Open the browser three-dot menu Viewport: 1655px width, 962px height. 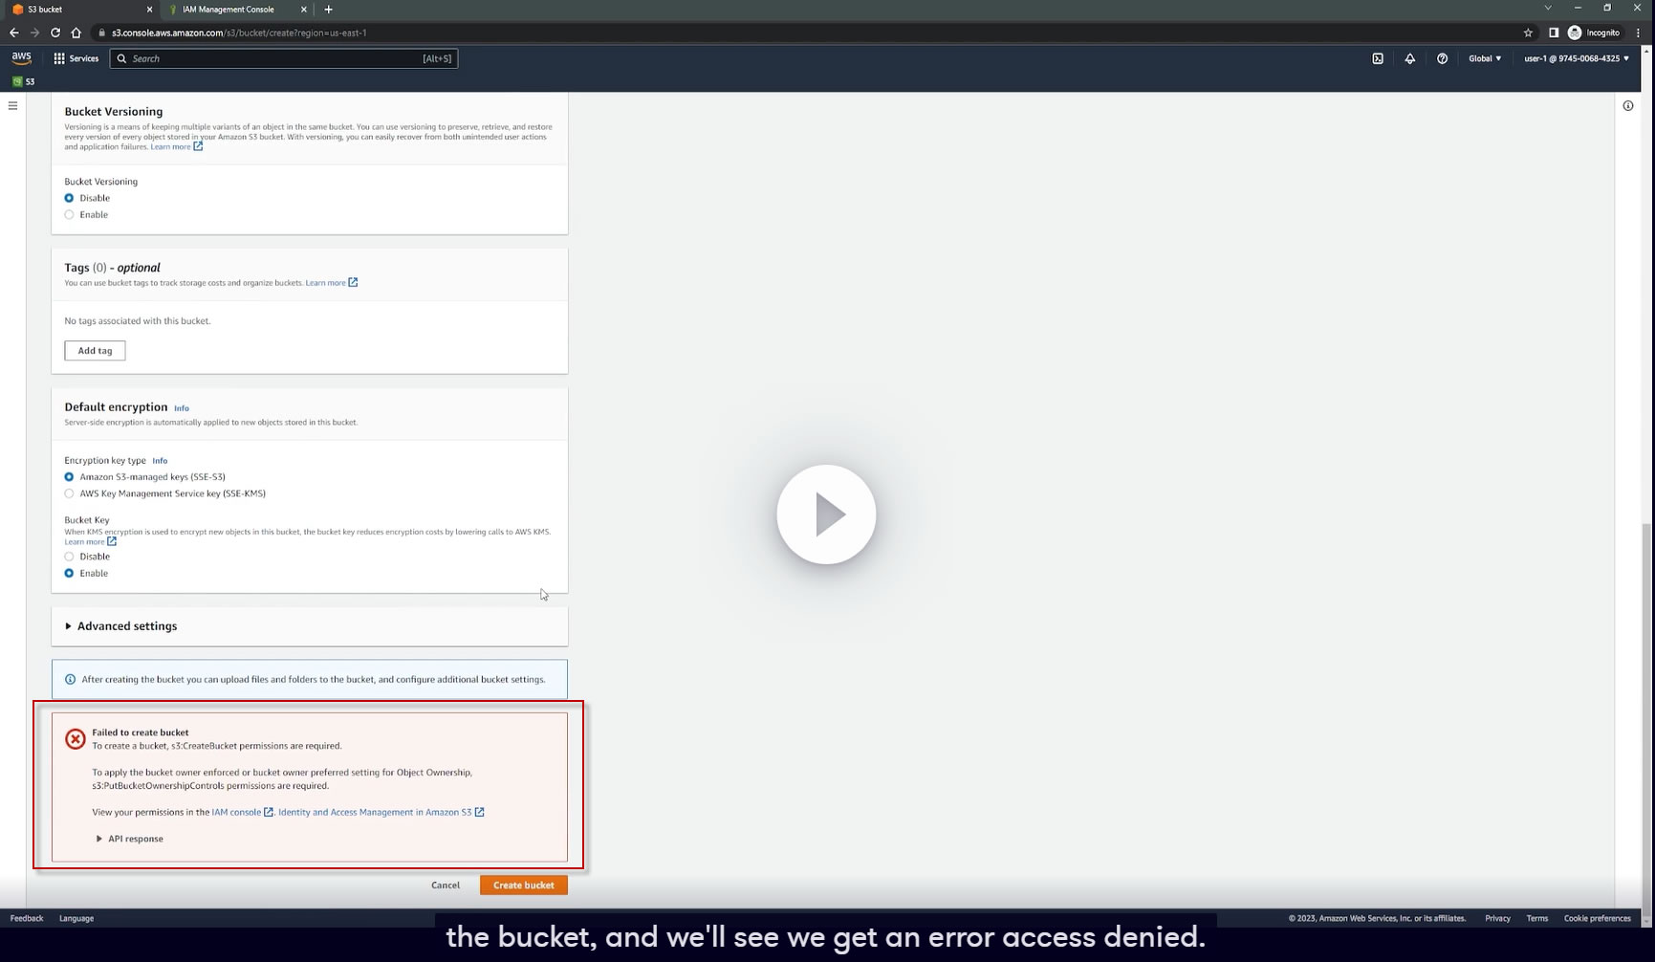click(1639, 33)
